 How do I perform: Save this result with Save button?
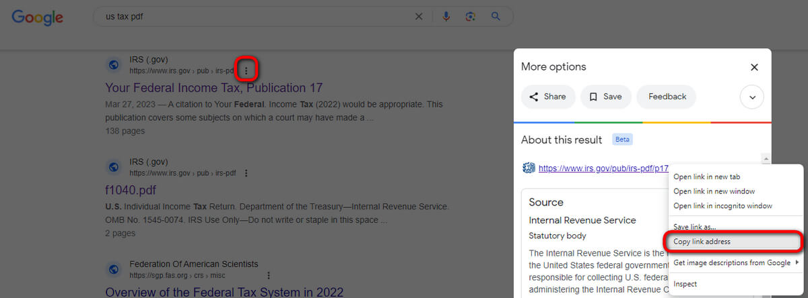click(x=606, y=97)
